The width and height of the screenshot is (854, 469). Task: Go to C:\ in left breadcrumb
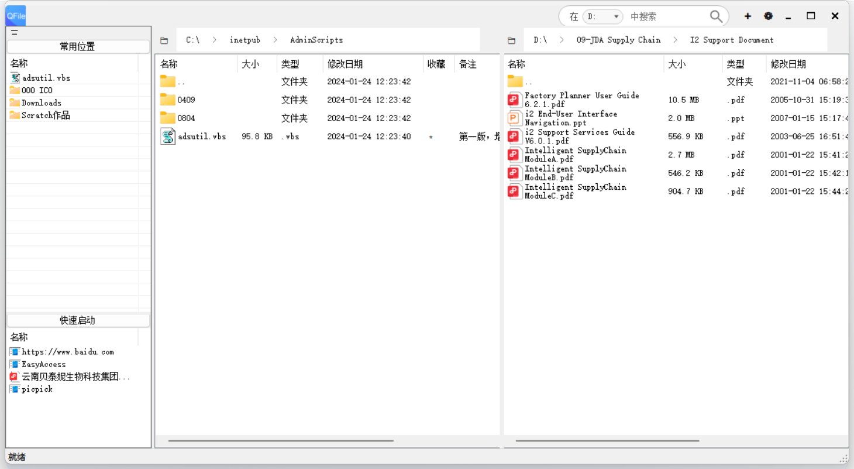(x=193, y=40)
